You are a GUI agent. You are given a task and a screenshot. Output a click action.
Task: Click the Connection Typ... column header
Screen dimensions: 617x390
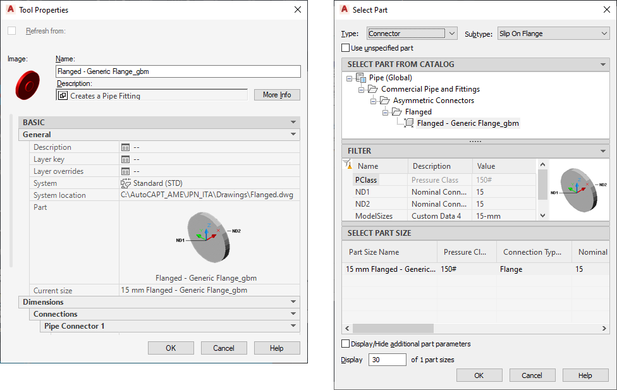click(534, 252)
